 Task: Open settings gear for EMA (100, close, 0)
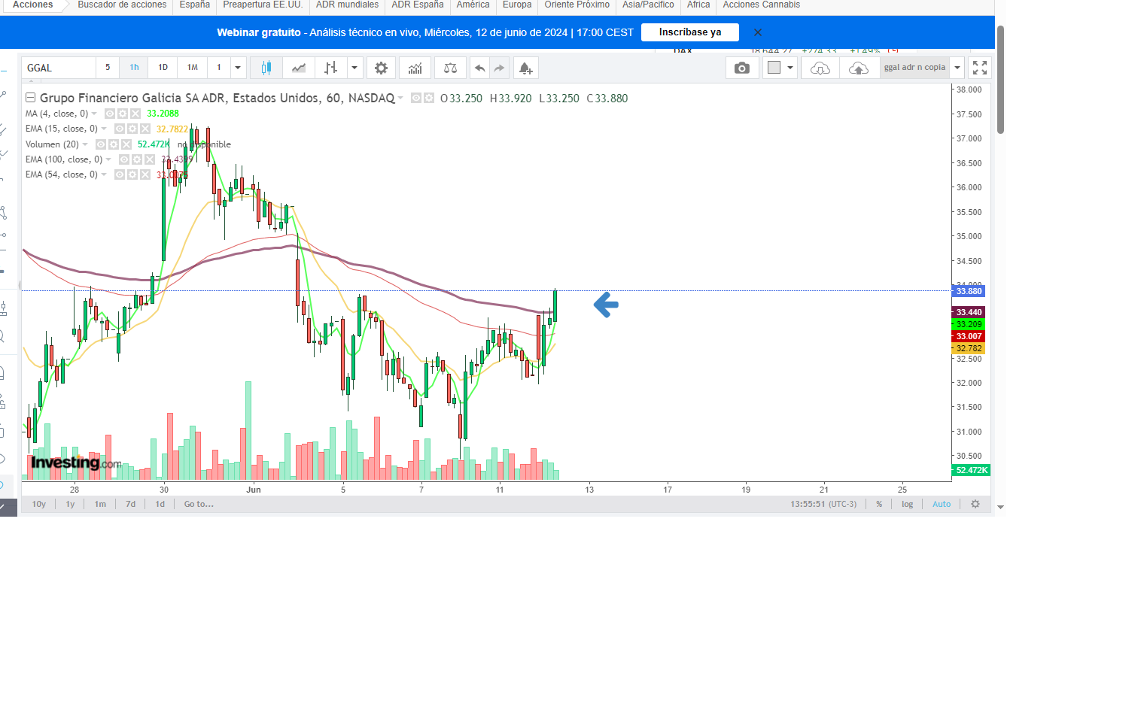coord(137,159)
